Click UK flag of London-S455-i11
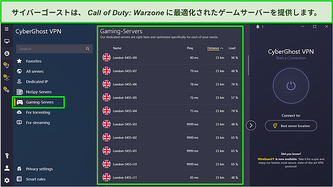The image size is (333, 187). click(x=107, y=177)
